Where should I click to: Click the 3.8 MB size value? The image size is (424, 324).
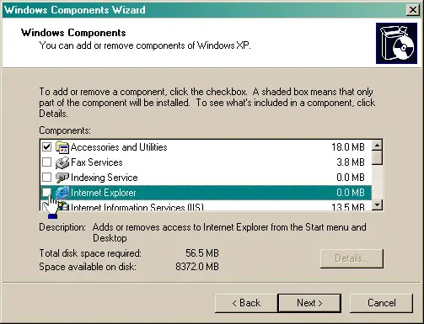click(351, 162)
